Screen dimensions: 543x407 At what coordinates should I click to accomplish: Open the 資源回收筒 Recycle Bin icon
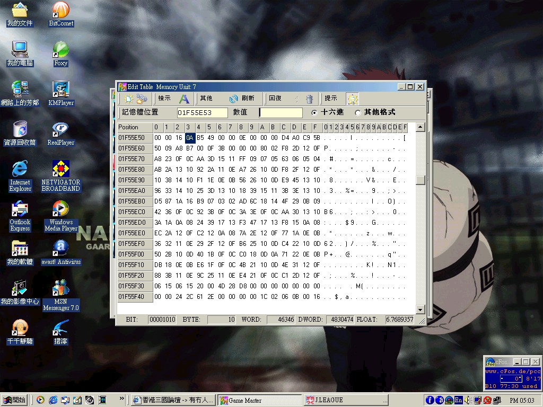[20, 134]
